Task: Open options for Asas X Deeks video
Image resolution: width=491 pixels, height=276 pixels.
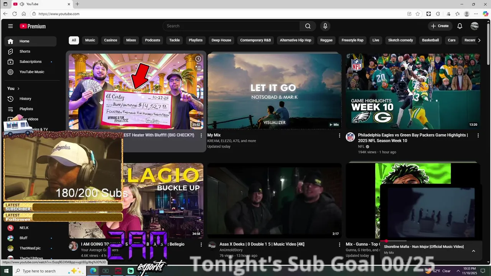Action: 339,244
